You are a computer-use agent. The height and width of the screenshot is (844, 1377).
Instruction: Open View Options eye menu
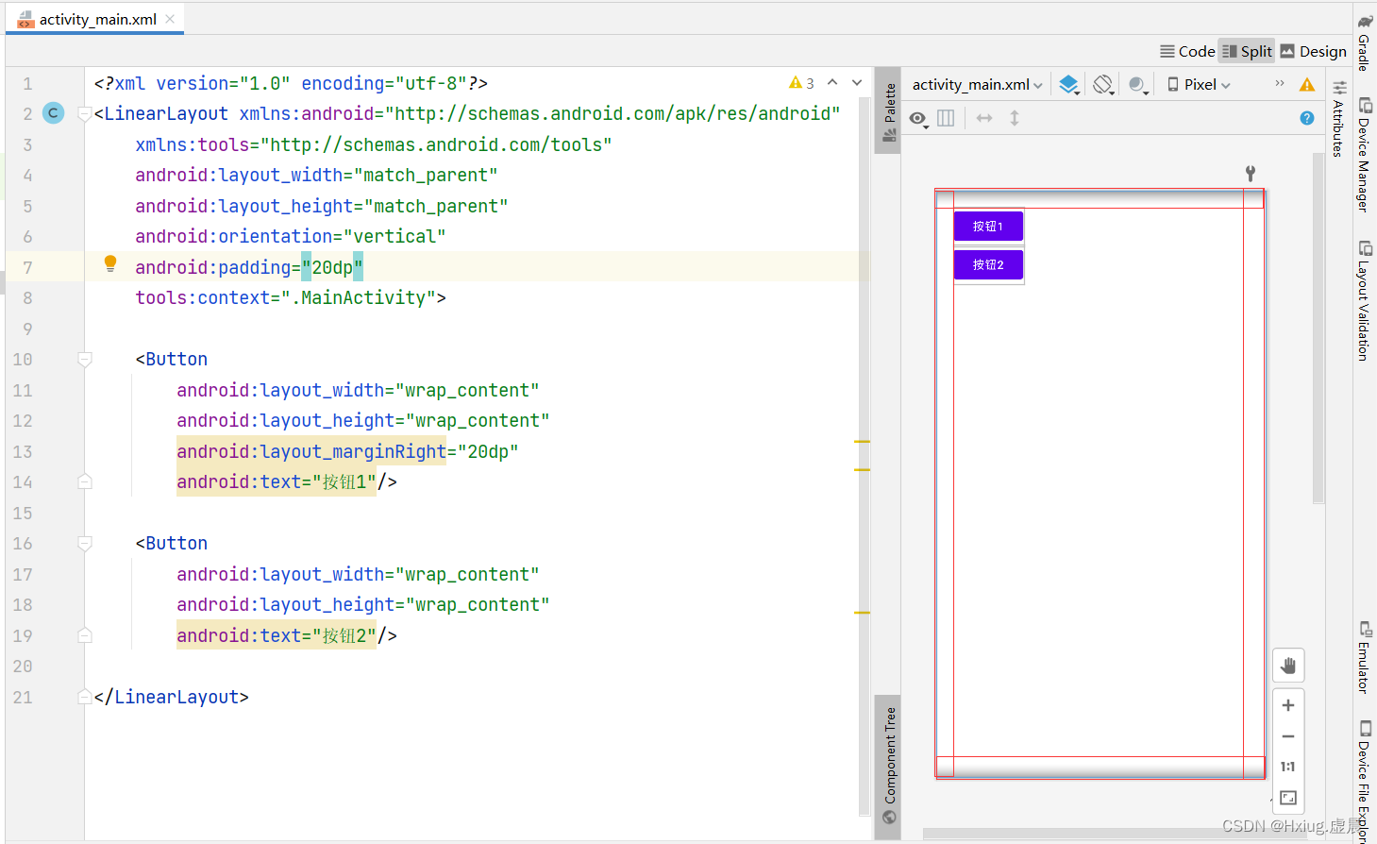pyautogui.click(x=918, y=118)
